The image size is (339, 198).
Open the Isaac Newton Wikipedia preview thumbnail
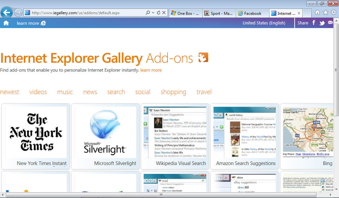(175, 132)
